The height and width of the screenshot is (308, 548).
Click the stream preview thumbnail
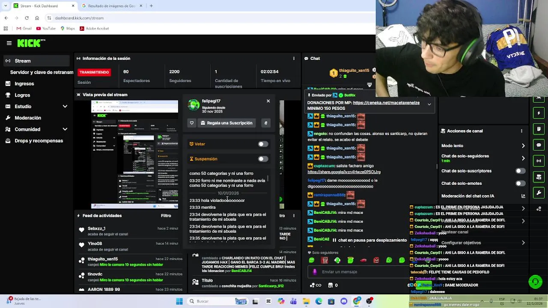click(x=134, y=154)
